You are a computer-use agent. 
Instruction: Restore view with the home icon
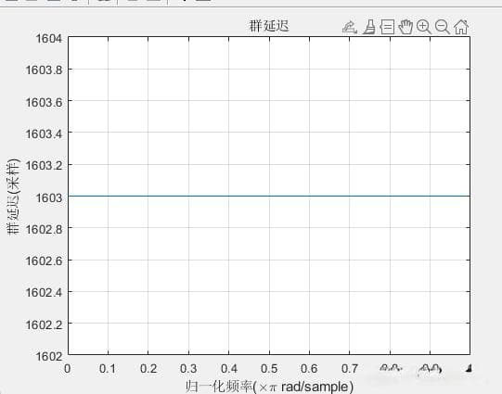pos(461,27)
